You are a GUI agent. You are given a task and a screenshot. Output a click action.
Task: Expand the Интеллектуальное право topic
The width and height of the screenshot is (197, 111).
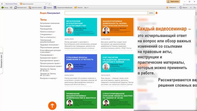51,66
